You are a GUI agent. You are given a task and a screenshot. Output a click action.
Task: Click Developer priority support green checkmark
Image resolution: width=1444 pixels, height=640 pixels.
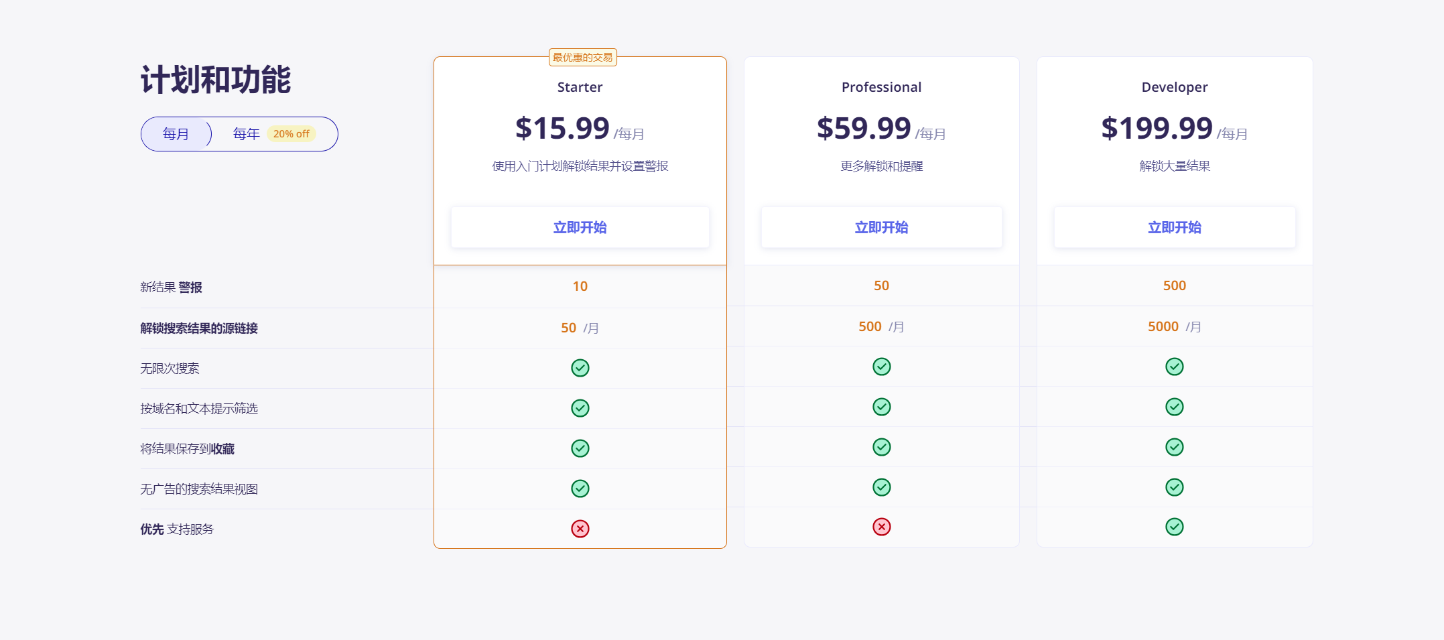tap(1174, 527)
